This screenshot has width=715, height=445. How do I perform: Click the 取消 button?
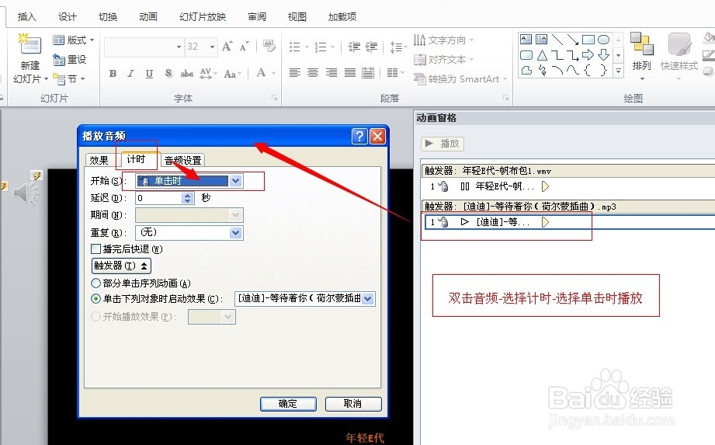353,404
